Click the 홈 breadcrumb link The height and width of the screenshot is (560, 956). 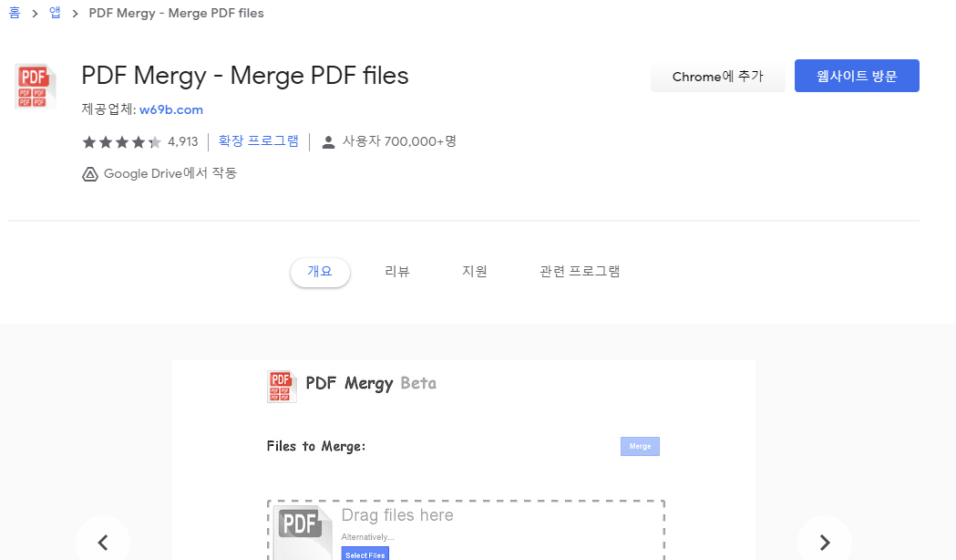(x=15, y=13)
